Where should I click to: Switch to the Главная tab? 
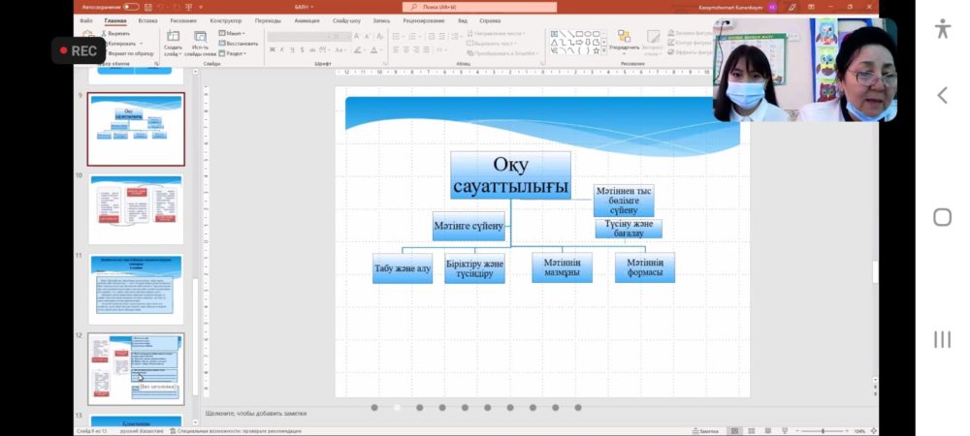pyautogui.click(x=115, y=20)
